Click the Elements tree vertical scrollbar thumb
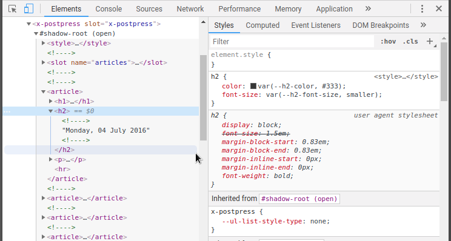This screenshot has width=451, height=241. click(x=203, y=97)
